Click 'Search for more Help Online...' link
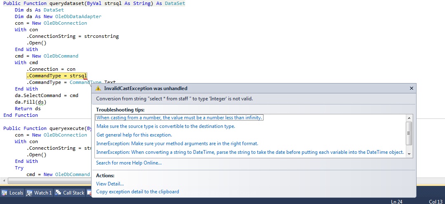445x204 pixels. pyautogui.click(x=129, y=163)
